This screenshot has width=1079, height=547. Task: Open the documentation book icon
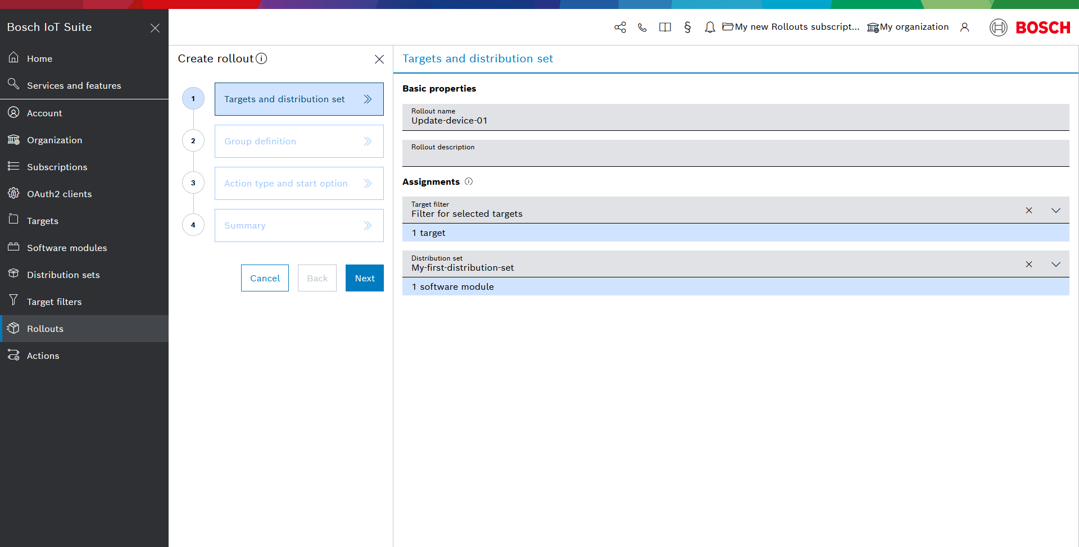665,28
